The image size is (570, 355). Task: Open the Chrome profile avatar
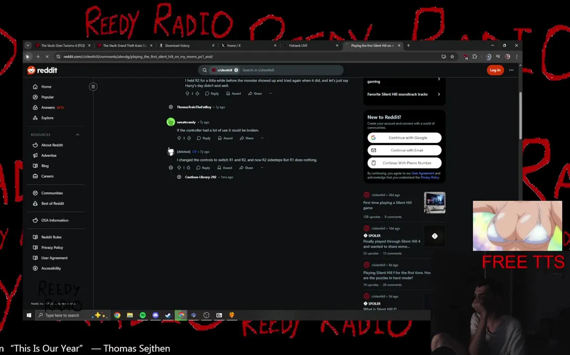(507, 57)
